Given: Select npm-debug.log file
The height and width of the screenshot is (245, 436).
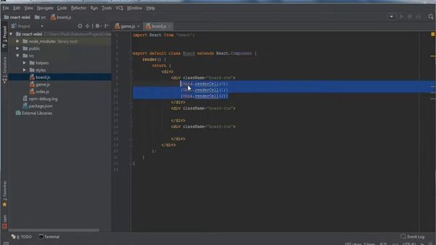Looking at the screenshot, I should (x=40, y=99).
